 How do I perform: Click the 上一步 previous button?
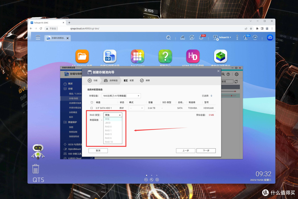tap(186, 151)
